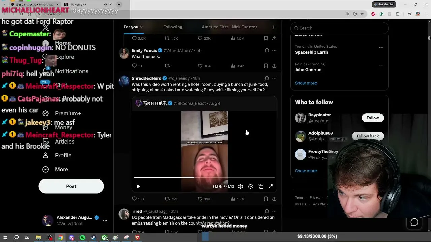Open more options for Spaceship Earth trend
The height and width of the screenshot is (242, 431).
pyautogui.click(x=381, y=47)
